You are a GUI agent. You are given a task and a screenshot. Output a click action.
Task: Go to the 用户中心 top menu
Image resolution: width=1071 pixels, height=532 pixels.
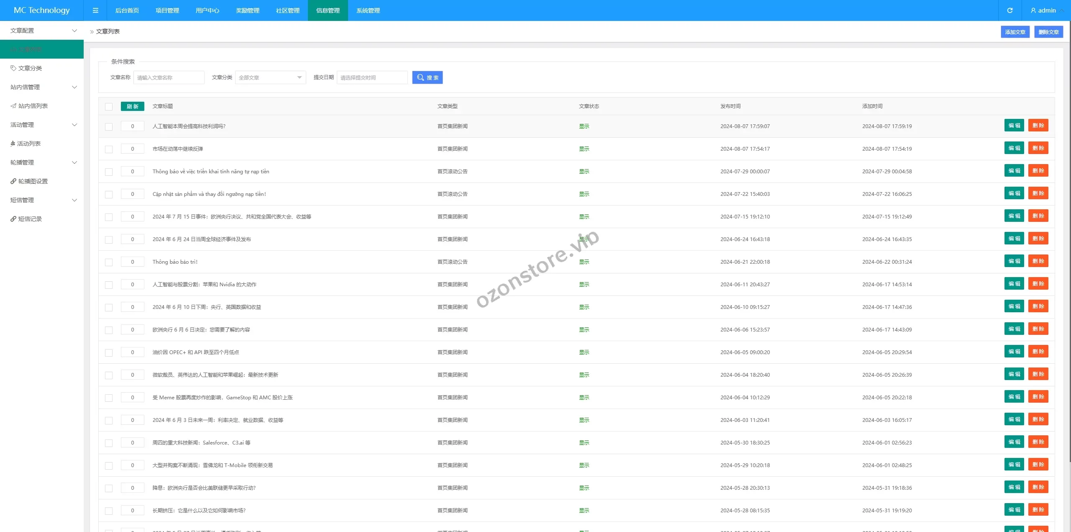[x=207, y=10]
